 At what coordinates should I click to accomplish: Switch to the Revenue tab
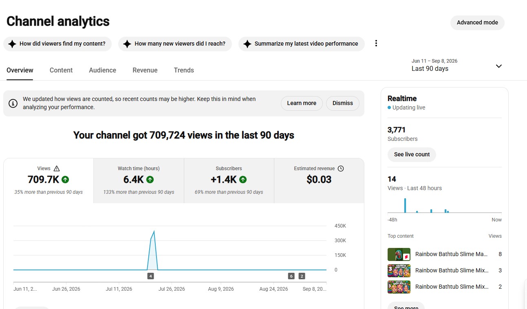[145, 70]
